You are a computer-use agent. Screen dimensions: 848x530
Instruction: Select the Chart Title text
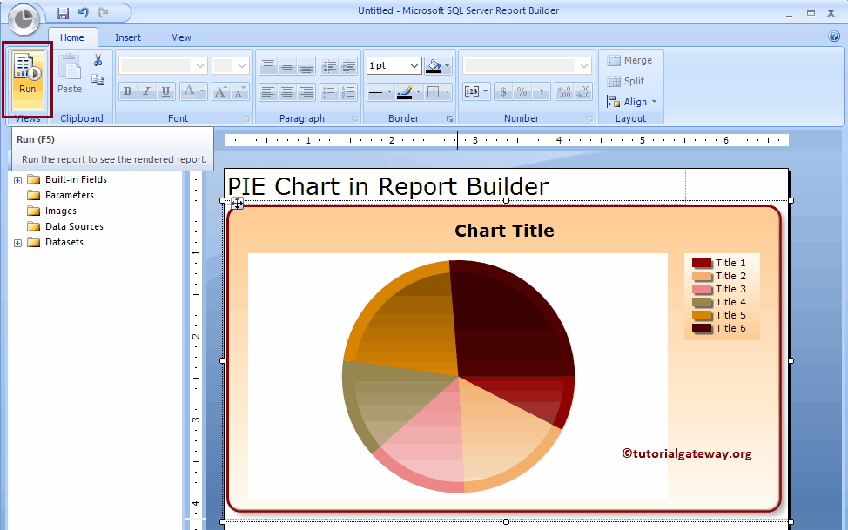tap(504, 231)
